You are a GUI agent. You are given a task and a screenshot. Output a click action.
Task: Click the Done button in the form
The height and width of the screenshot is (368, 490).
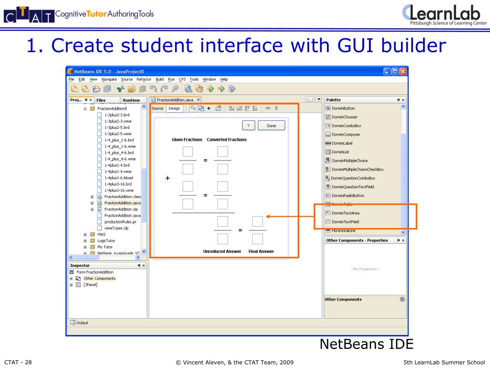[x=272, y=126]
